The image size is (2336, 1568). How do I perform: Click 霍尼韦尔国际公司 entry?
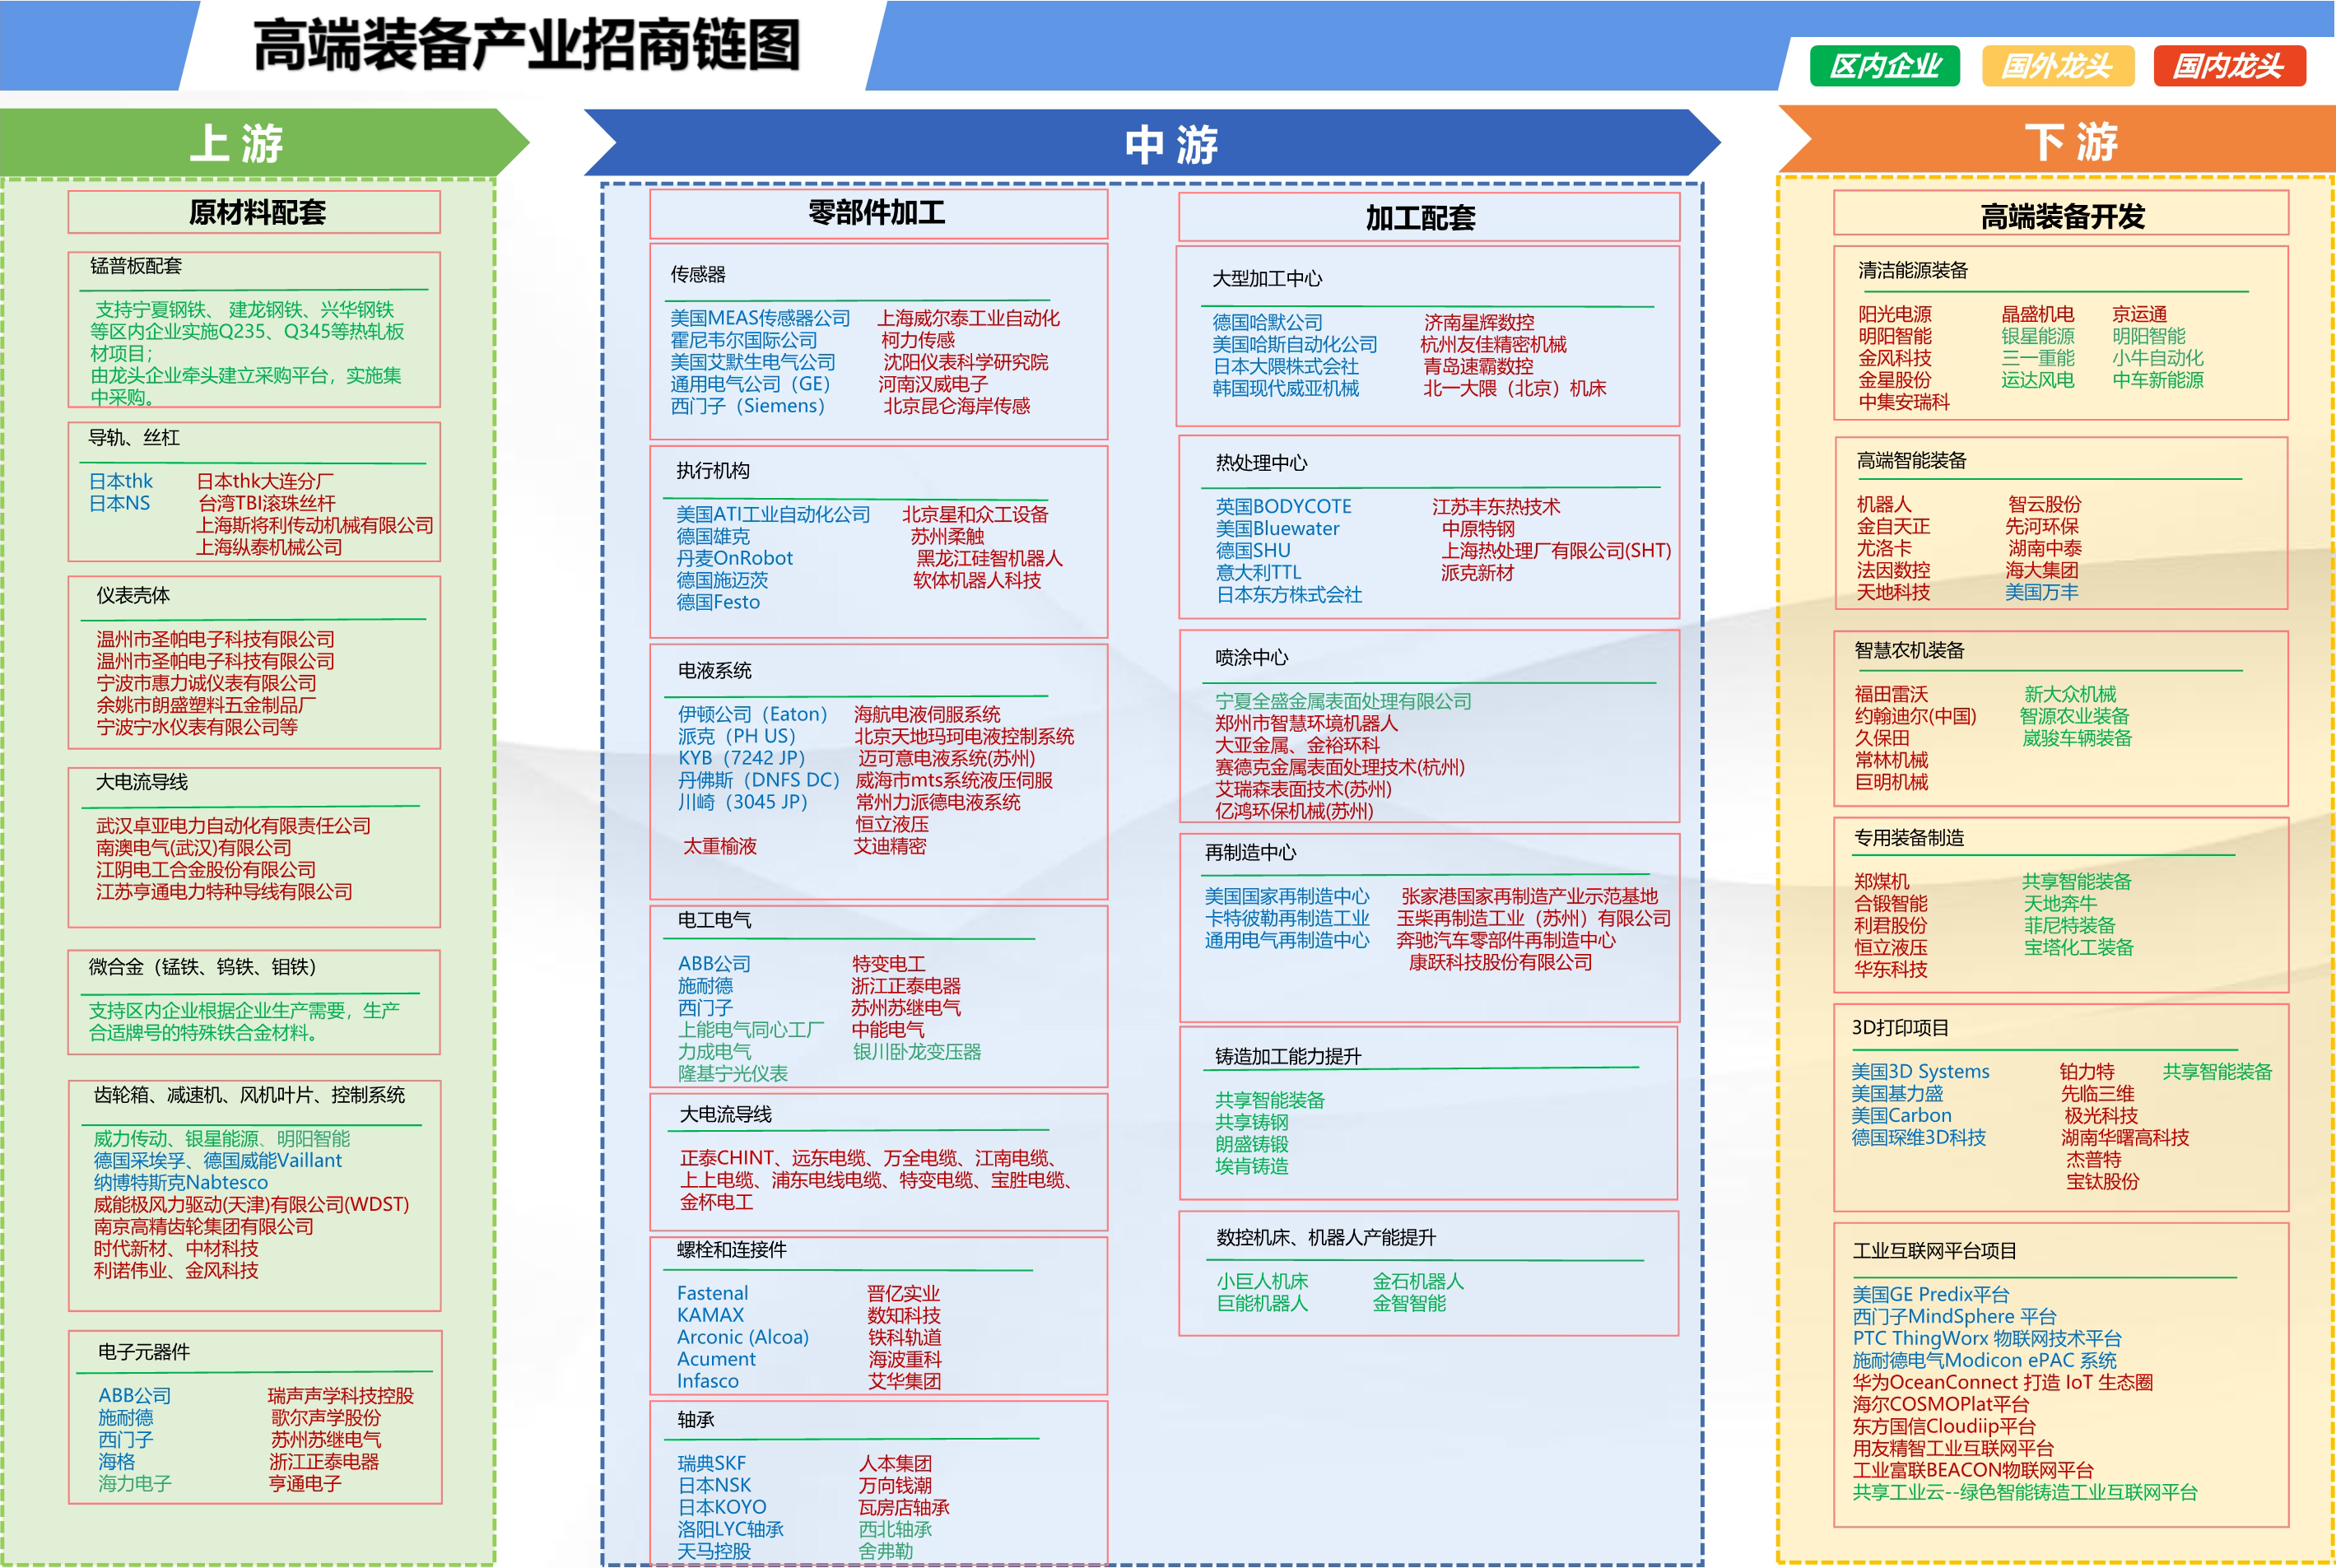743,340
